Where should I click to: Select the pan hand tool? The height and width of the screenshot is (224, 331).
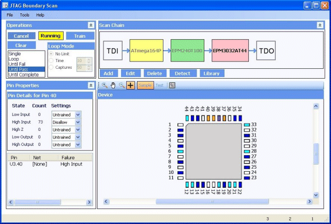[113, 85]
